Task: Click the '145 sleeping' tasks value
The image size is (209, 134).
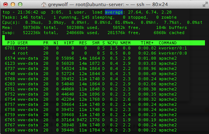Action: pyautogui.click(x=97, y=17)
